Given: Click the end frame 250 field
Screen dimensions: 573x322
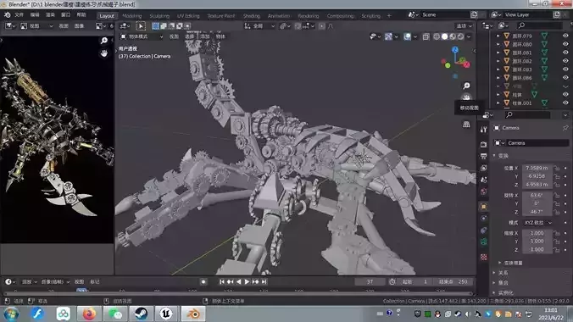Looking at the screenshot, I should pos(453,282).
